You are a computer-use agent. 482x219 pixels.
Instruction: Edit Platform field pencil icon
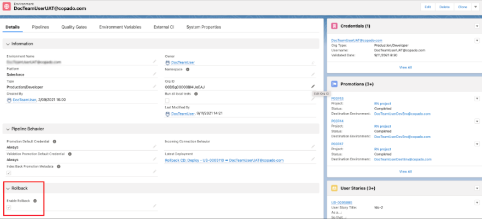(155, 74)
